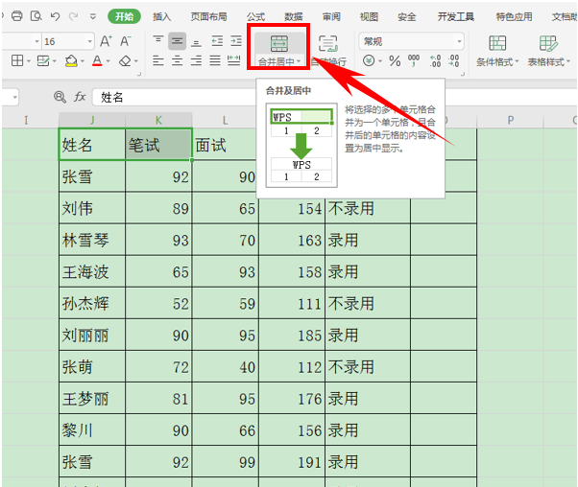The width and height of the screenshot is (578, 487).
Task: Toggle vertical middle alignment
Action: pyautogui.click(x=177, y=41)
